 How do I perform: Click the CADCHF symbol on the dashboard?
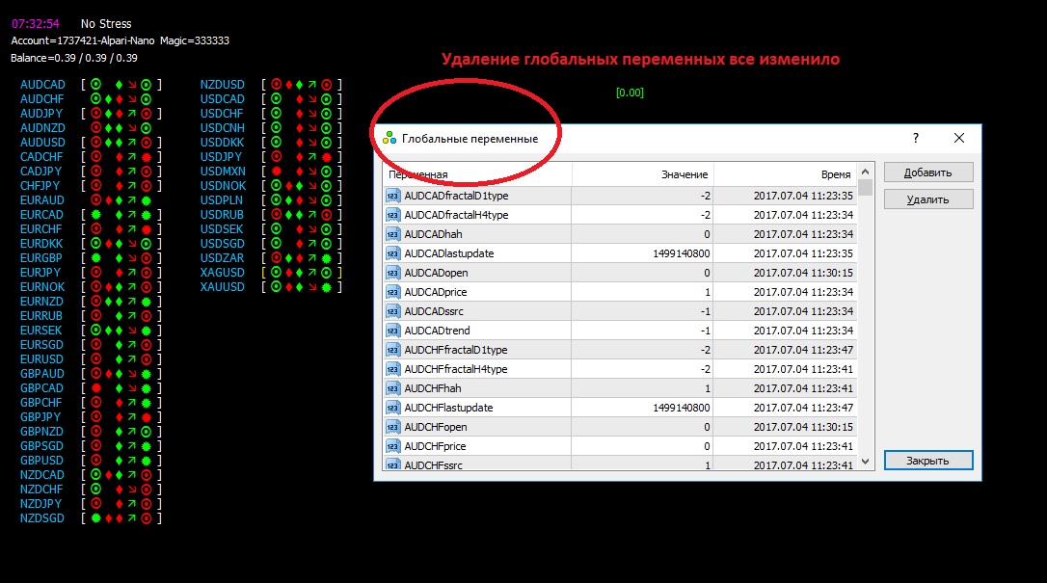point(41,157)
